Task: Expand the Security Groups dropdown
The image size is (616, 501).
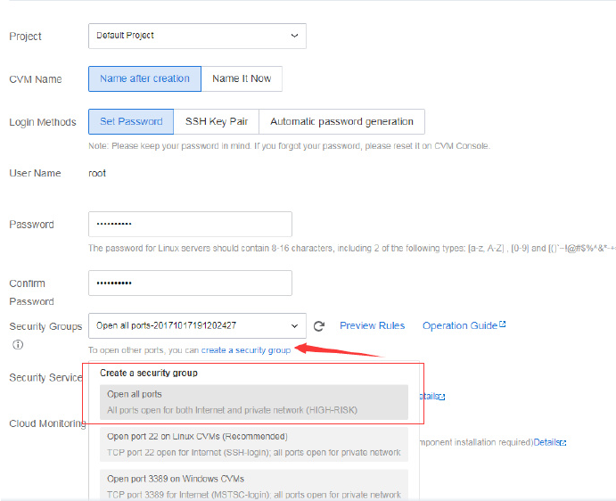Action: click(x=197, y=325)
